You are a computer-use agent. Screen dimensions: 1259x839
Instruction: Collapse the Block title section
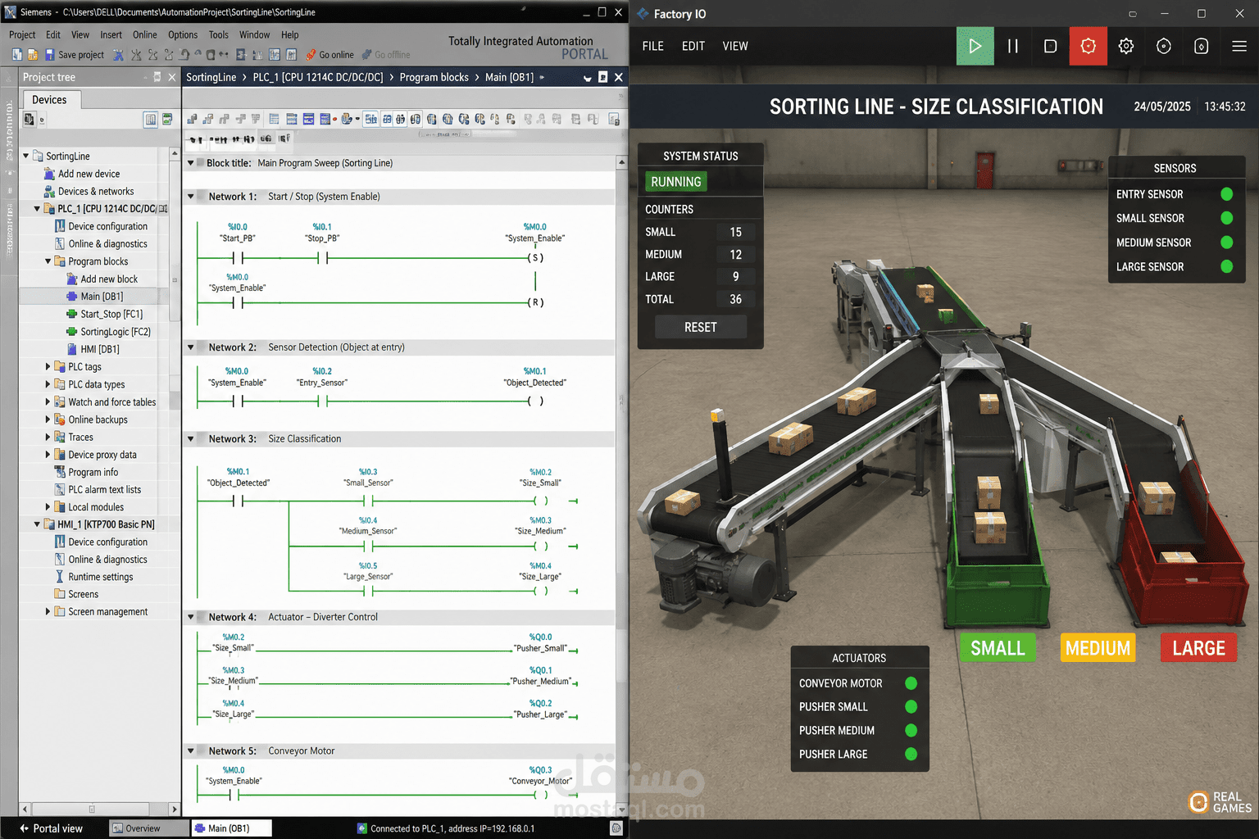pyautogui.click(x=191, y=163)
